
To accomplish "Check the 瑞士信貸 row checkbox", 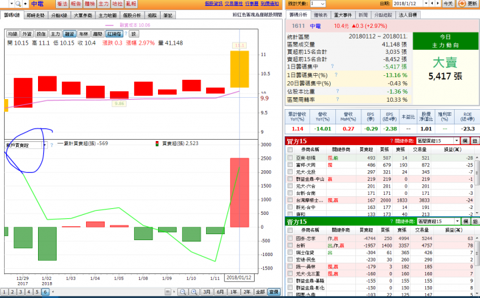I will click(290, 252).
